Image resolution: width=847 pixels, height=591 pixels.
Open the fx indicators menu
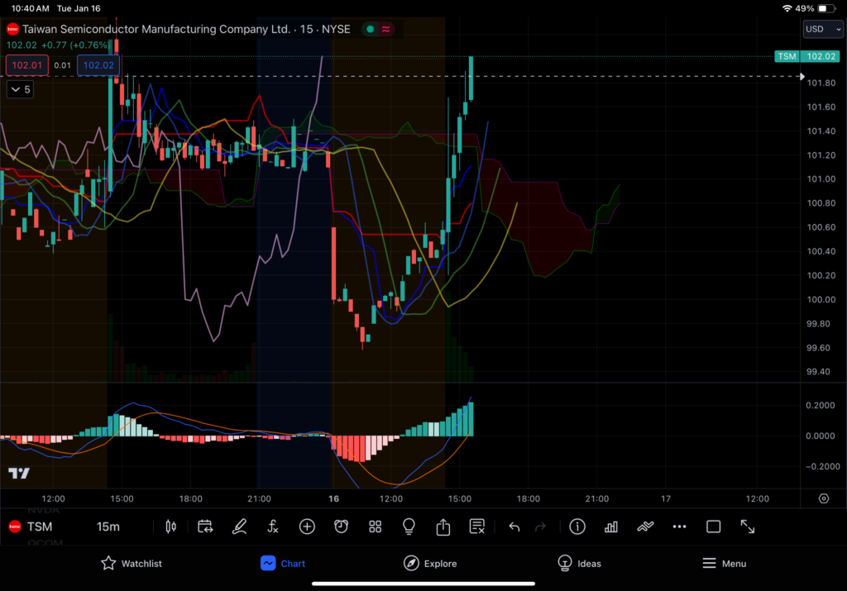coord(273,527)
